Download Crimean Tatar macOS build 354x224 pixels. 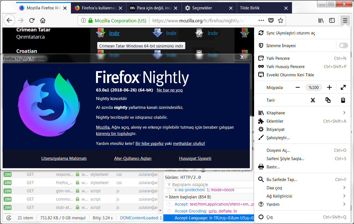point(171,33)
